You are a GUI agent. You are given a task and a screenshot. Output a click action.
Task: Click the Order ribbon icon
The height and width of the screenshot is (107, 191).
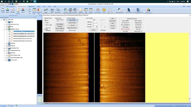(52, 10)
